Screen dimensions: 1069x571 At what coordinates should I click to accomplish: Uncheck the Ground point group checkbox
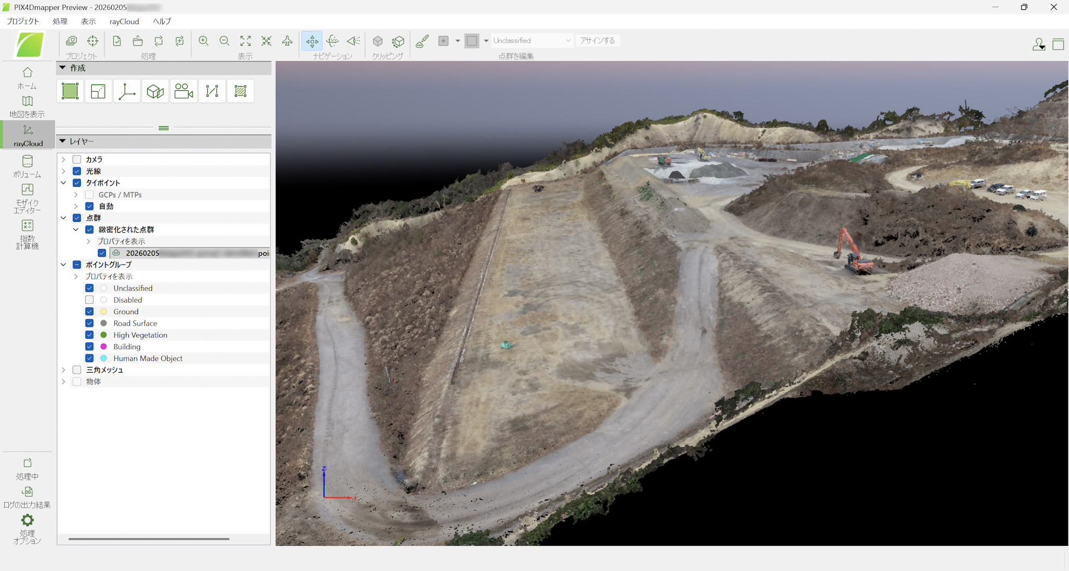(x=89, y=312)
